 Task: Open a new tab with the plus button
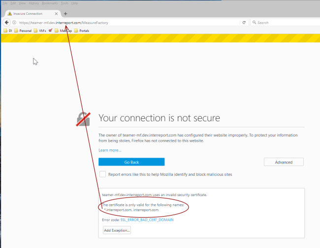click(x=65, y=14)
